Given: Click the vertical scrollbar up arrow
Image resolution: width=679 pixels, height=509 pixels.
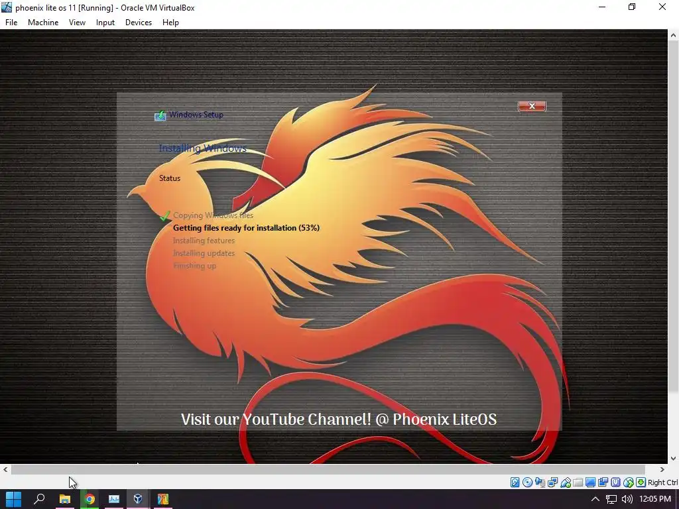Looking at the screenshot, I should [x=674, y=35].
